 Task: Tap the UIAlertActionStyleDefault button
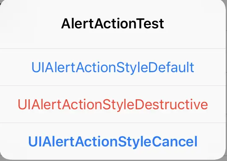pyautogui.click(x=113, y=67)
